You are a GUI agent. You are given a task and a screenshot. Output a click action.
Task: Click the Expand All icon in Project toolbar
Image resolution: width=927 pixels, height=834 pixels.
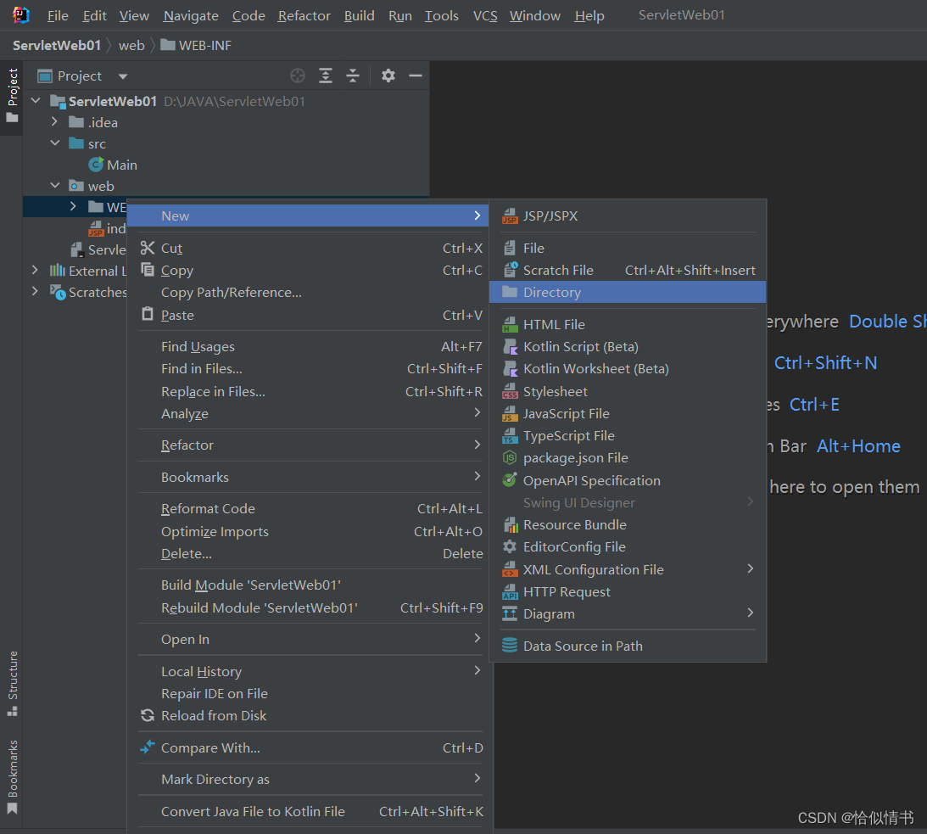[326, 76]
